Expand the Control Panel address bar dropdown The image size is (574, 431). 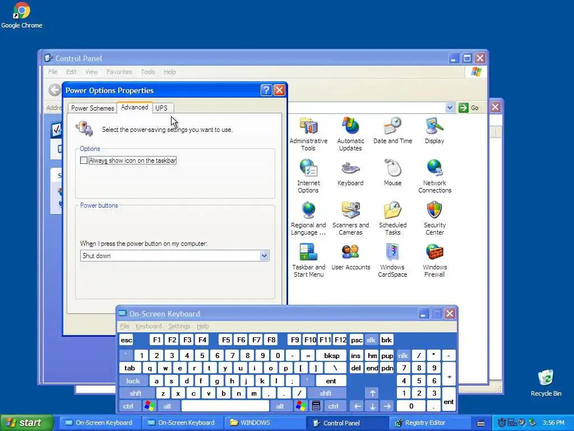coord(450,108)
